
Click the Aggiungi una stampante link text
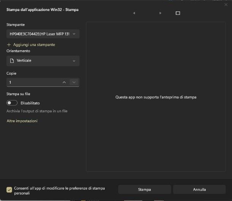(x=34, y=45)
